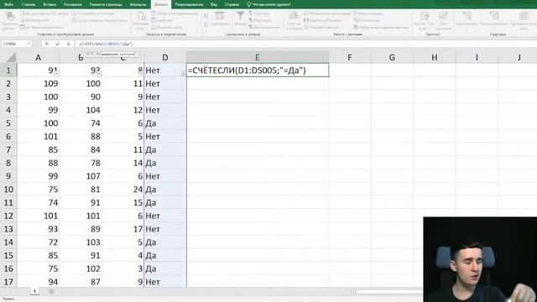Click the Filter funnel icon
The height and width of the screenshot is (302, 537).
240,16
